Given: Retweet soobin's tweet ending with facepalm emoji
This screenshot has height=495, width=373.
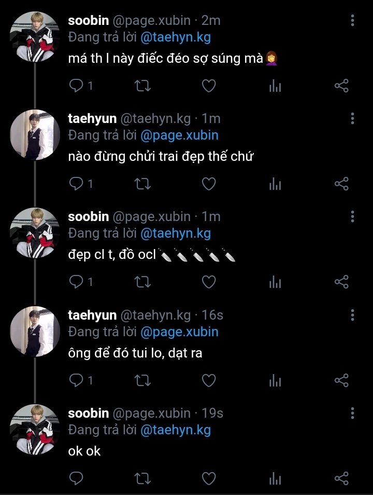Looking at the screenshot, I should (x=142, y=86).
